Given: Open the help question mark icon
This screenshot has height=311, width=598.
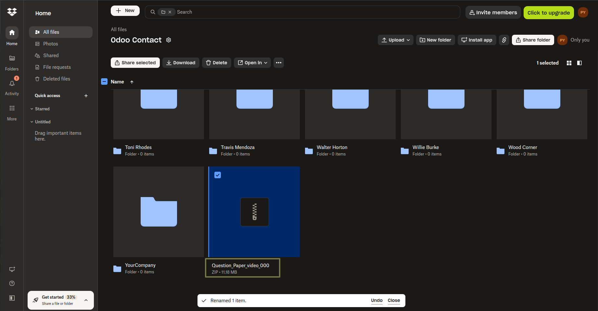Looking at the screenshot, I should (12, 283).
